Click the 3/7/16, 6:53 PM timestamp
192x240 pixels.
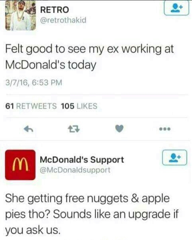pos(34,83)
